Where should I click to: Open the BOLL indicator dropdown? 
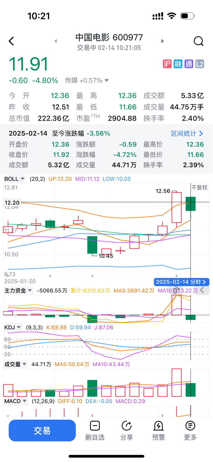click(x=14, y=179)
